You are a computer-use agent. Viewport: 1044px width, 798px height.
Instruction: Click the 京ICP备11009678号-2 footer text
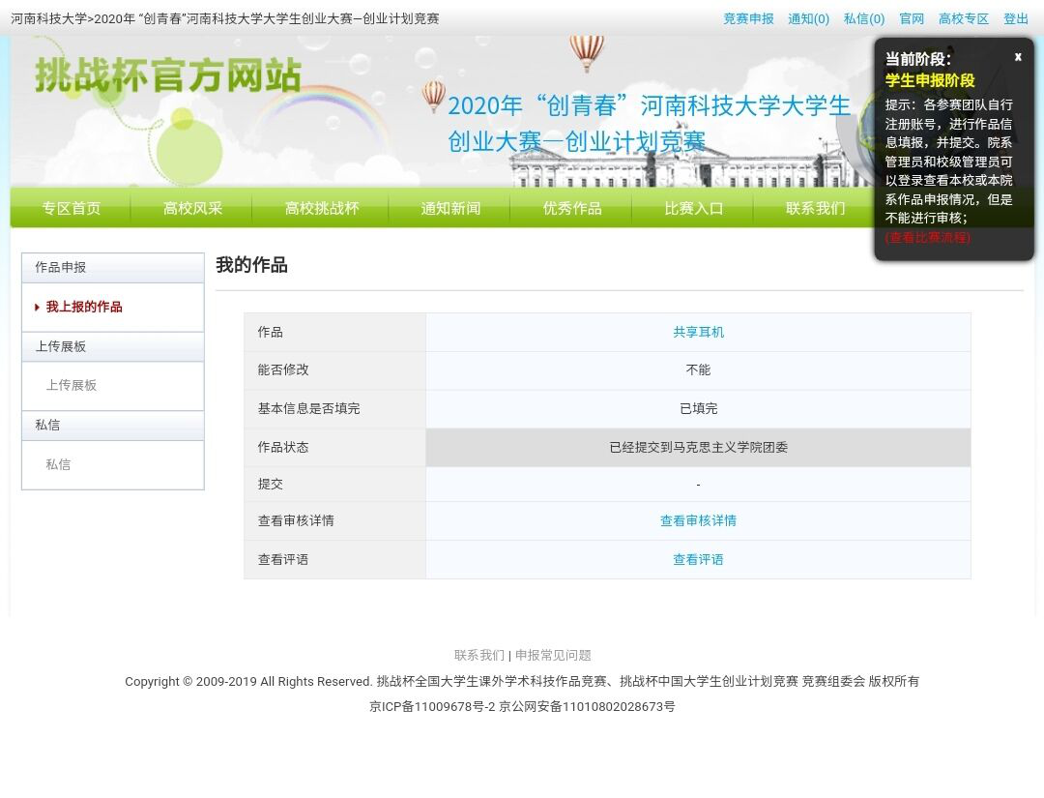(432, 707)
